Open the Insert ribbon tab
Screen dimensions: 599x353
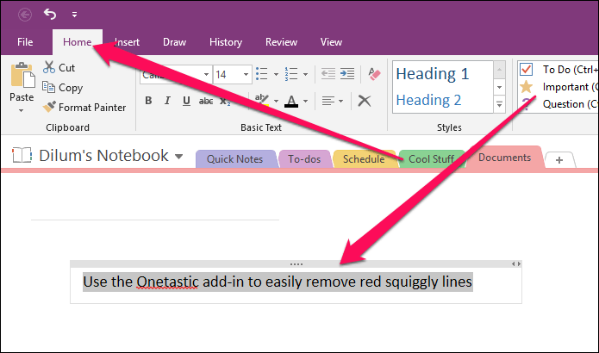pyautogui.click(x=128, y=42)
